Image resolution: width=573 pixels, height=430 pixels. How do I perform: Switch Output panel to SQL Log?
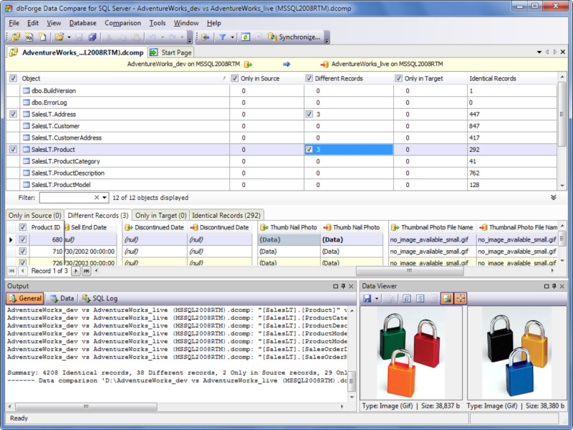(100, 298)
